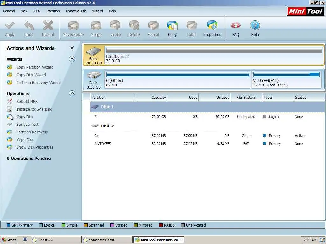Click the RAID5 legend swatch
Screen dimensions: 326x244
(x=161, y=225)
